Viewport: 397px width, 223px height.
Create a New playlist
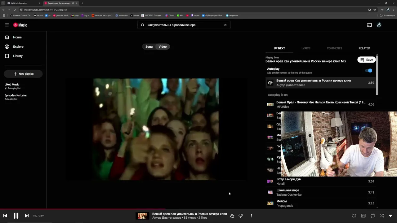[x=23, y=74]
